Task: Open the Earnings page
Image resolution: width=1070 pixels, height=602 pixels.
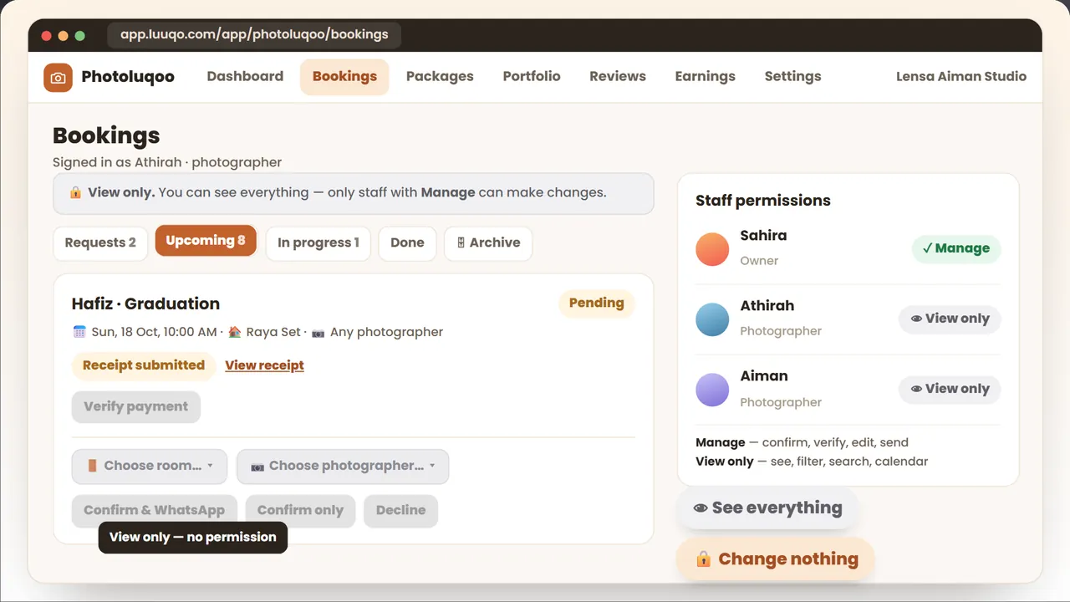Action: (706, 76)
